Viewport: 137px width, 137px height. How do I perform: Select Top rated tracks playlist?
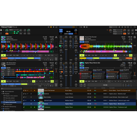pyautogui.click(x=10, y=100)
